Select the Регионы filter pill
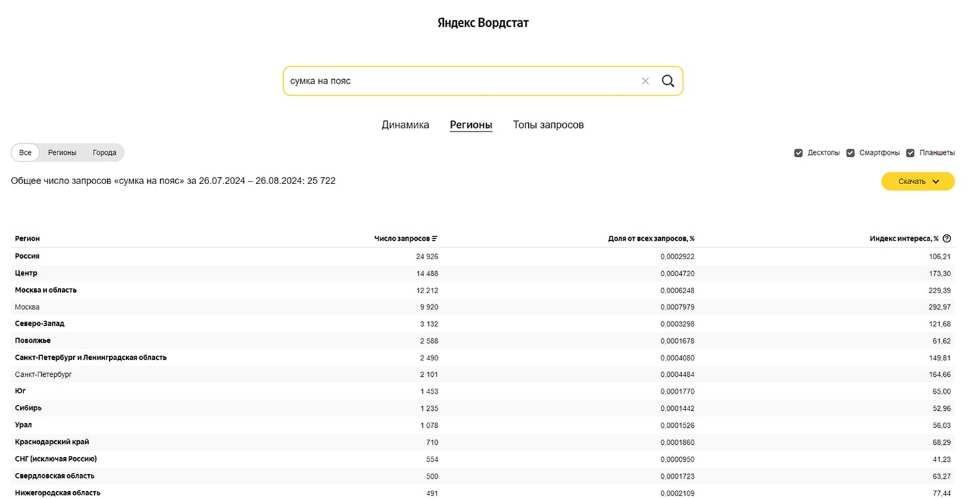This screenshot has width=970, height=499. coord(62,153)
